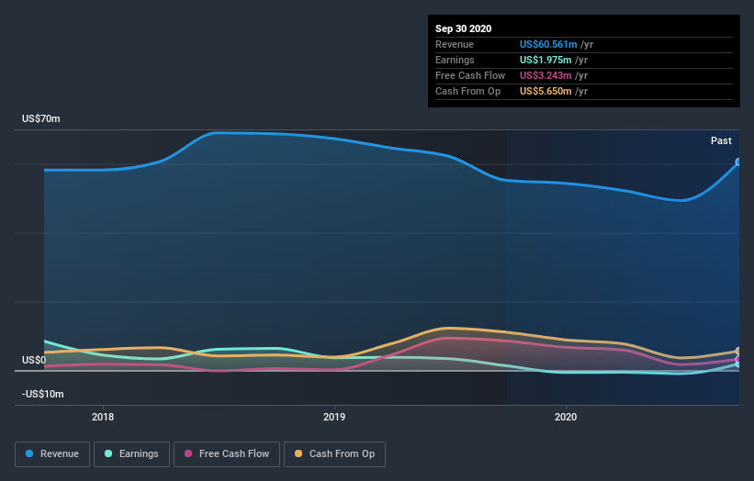Click the -US$10m y-axis label
Viewport: 754px width, 481px height.
(42, 394)
